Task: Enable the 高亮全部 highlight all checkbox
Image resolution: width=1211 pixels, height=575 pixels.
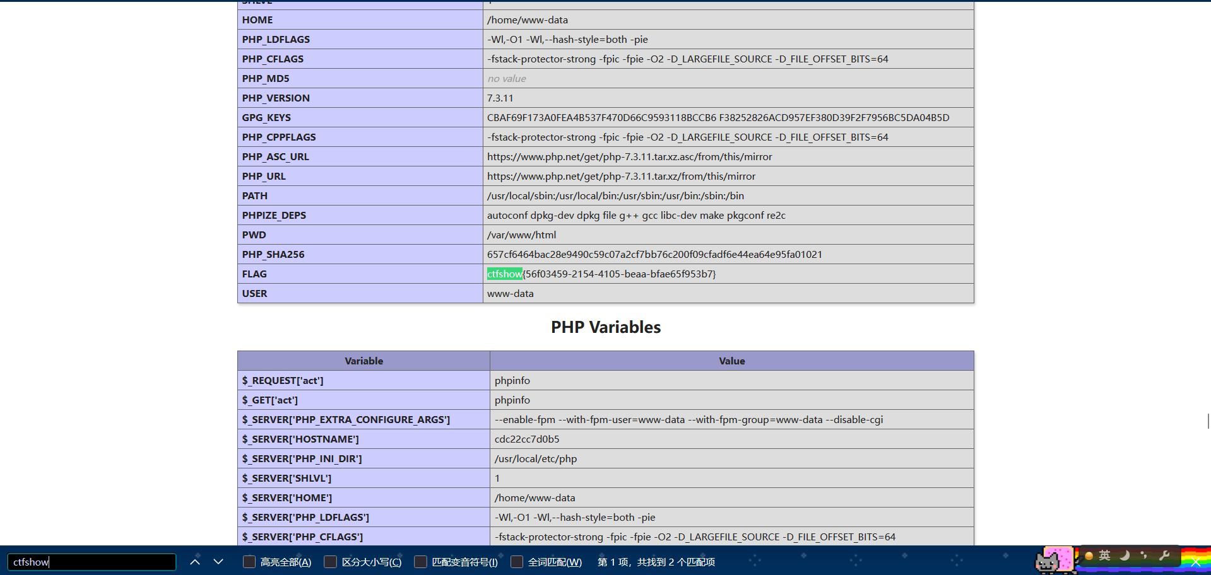Action: pos(249,562)
